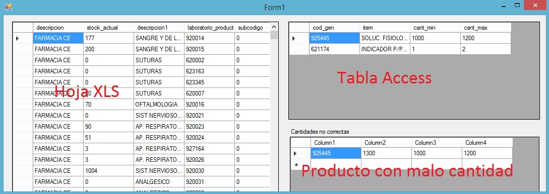Select laboratorio cell 620007
This screenshot has width=549, height=194.
point(209,93)
